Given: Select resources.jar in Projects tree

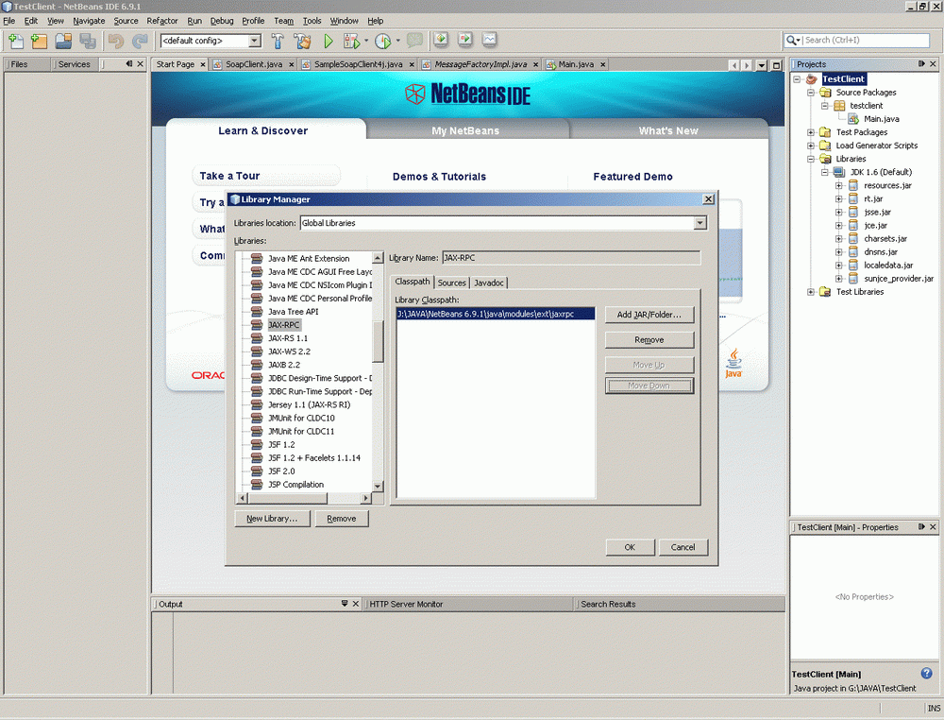Looking at the screenshot, I should tap(886, 185).
